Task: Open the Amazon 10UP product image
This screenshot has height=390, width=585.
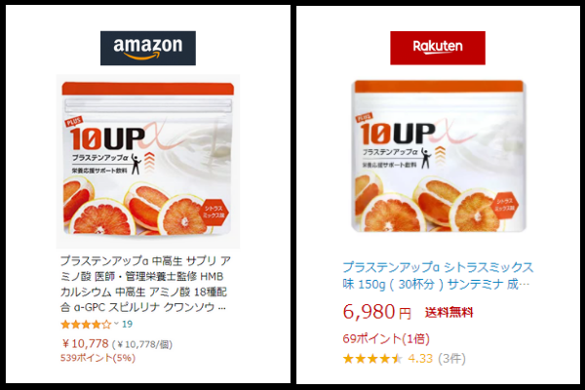Action: (x=148, y=161)
